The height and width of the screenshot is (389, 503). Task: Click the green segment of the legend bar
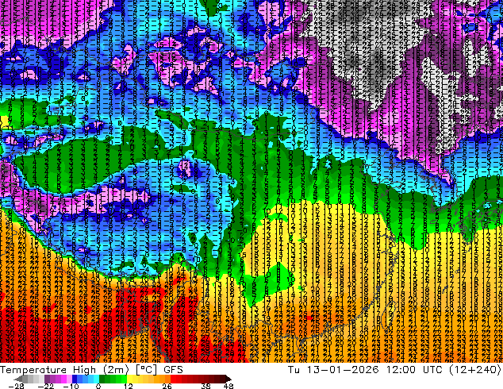113,379
